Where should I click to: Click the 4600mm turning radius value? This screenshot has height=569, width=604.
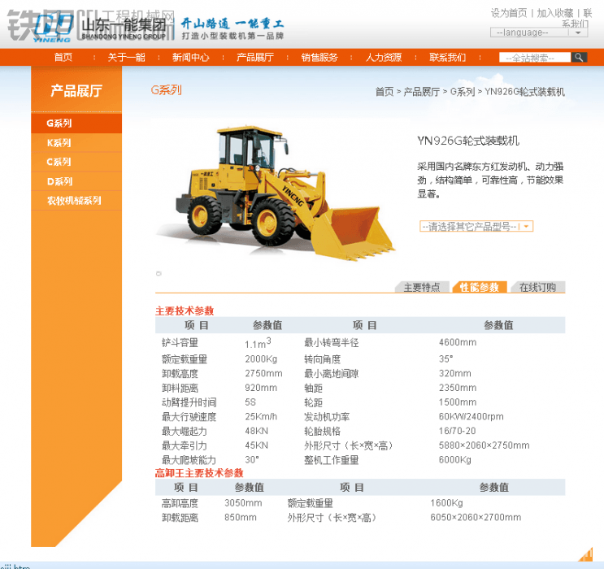[x=458, y=342]
